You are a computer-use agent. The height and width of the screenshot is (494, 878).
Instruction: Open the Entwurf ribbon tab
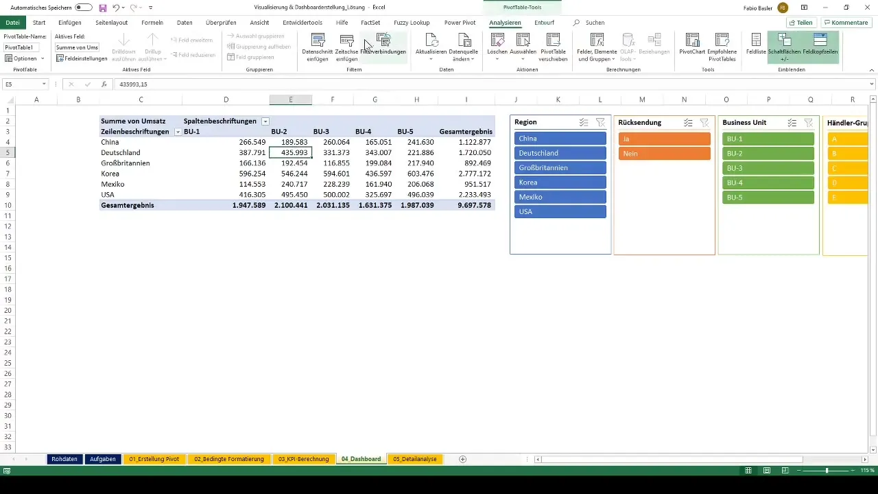pyautogui.click(x=544, y=23)
